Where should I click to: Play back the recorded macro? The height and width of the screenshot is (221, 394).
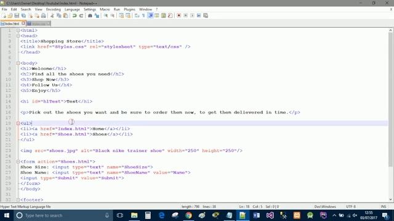192,15
